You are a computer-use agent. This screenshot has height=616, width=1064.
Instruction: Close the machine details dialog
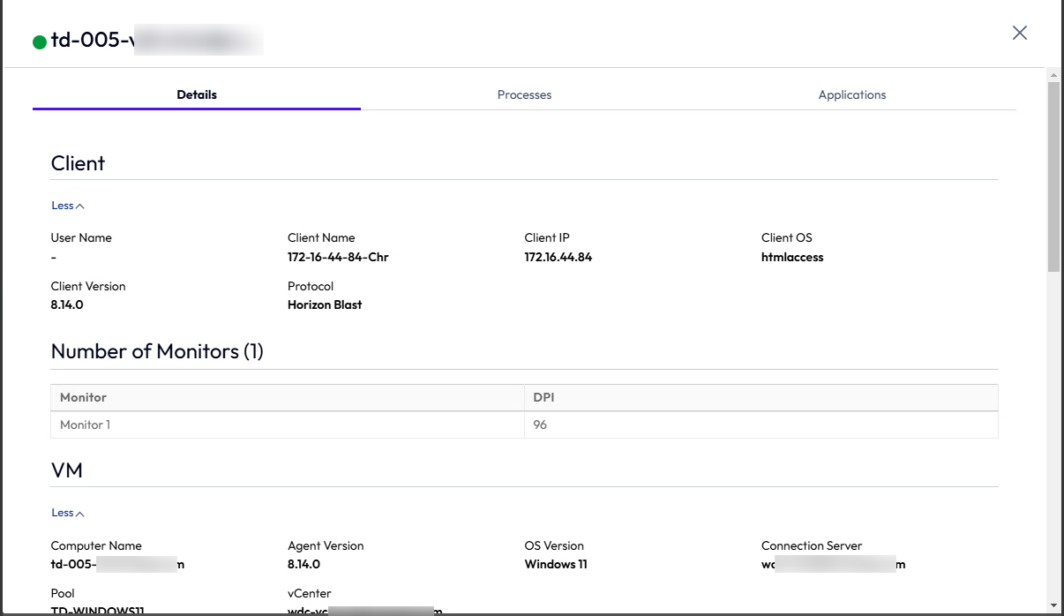click(1019, 33)
